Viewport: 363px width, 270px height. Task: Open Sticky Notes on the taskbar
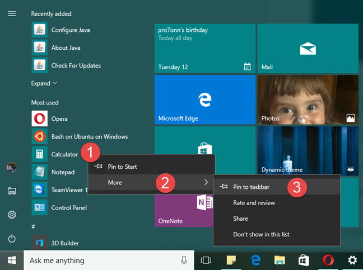click(231, 260)
